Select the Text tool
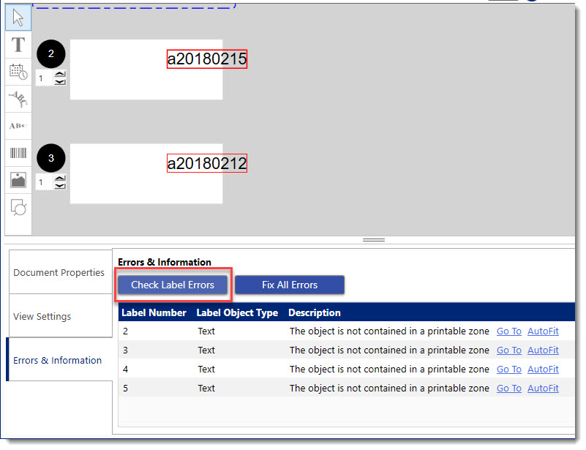This screenshot has height=450, width=586. [x=18, y=45]
